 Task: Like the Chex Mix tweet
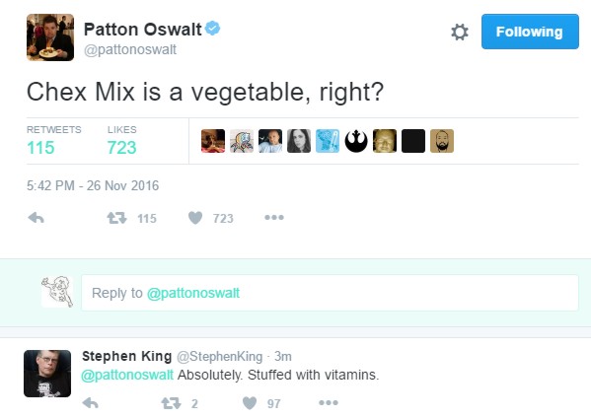pos(195,218)
